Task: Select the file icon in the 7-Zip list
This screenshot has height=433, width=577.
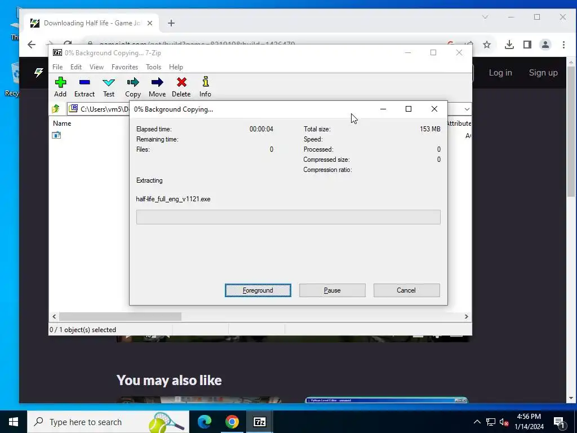Action: pyautogui.click(x=56, y=135)
